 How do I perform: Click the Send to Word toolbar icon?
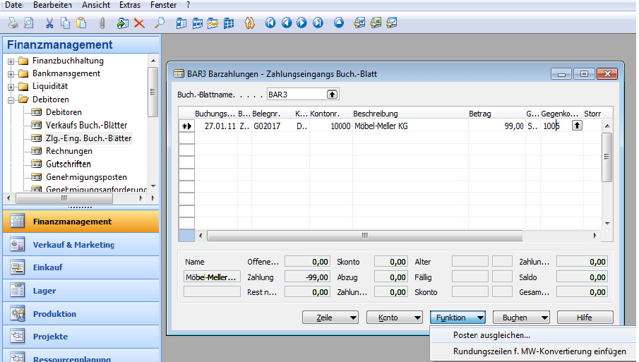(359, 23)
